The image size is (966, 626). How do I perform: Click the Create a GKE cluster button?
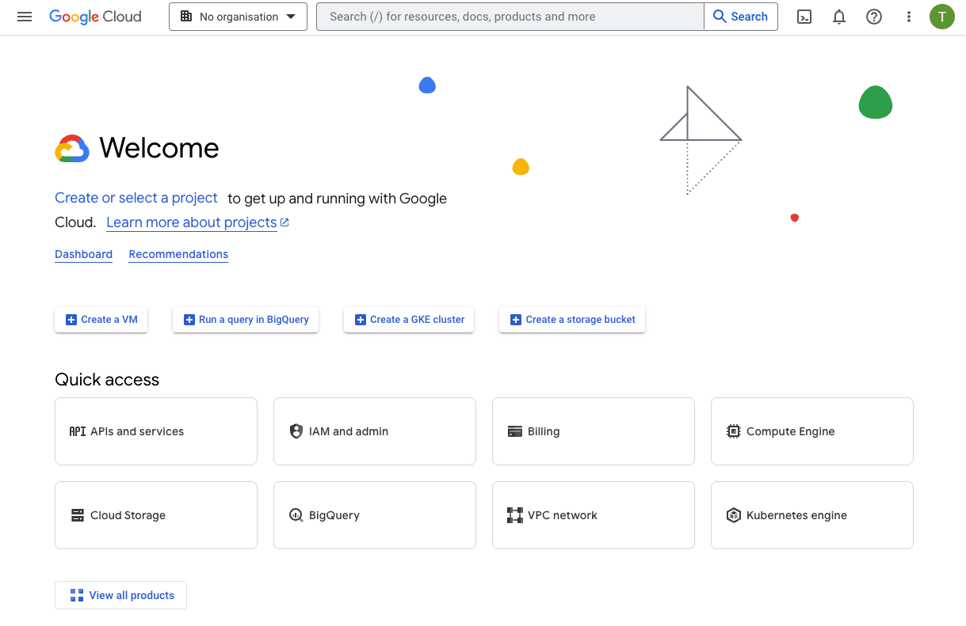408,320
